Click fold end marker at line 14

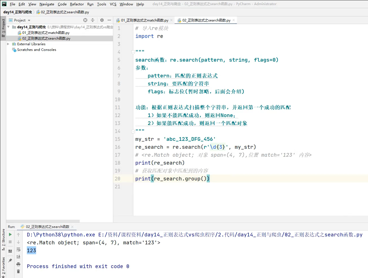pos(133,131)
